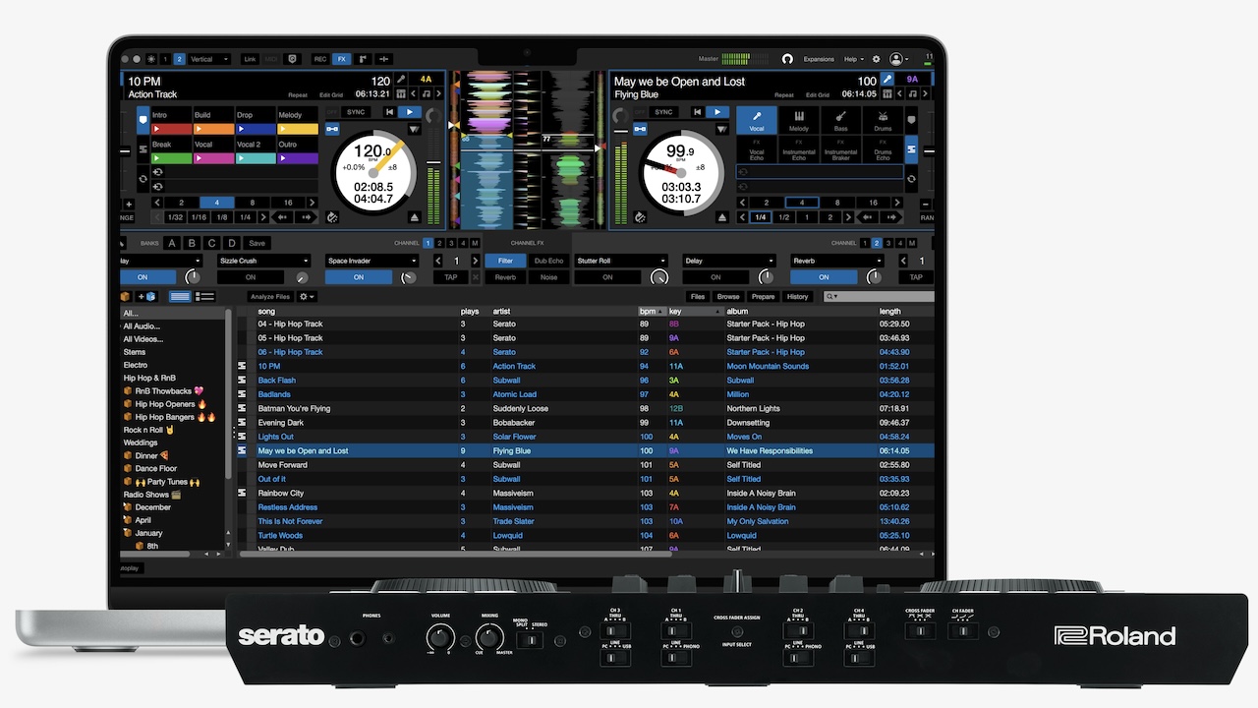The height and width of the screenshot is (708, 1258).
Task: Open the Files tab
Action: [x=698, y=296]
